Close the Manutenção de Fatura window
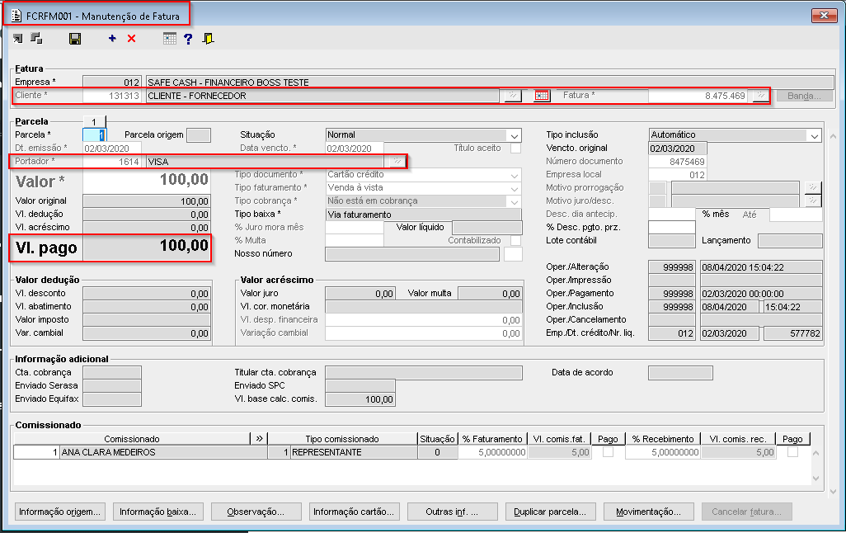The width and height of the screenshot is (846, 533). point(824,16)
